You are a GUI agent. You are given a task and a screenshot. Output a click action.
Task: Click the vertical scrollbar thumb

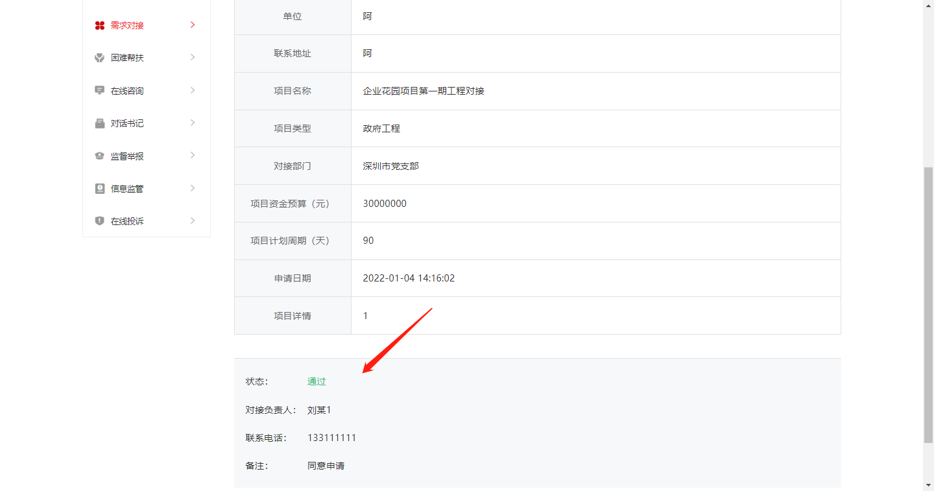(x=928, y=305)
